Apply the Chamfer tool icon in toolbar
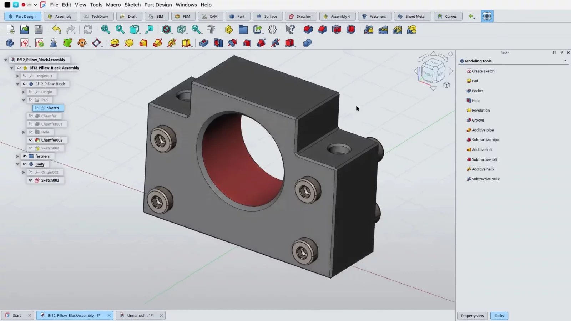571x321 pixels. (322, 30)
